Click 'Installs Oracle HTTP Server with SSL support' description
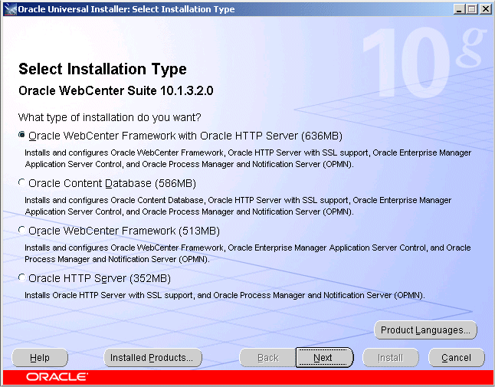The image size is (495, 387). coord(225,295)
